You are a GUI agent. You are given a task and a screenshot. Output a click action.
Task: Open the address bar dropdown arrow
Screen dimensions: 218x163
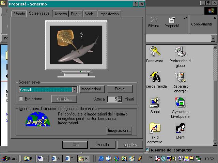(213, 39)
